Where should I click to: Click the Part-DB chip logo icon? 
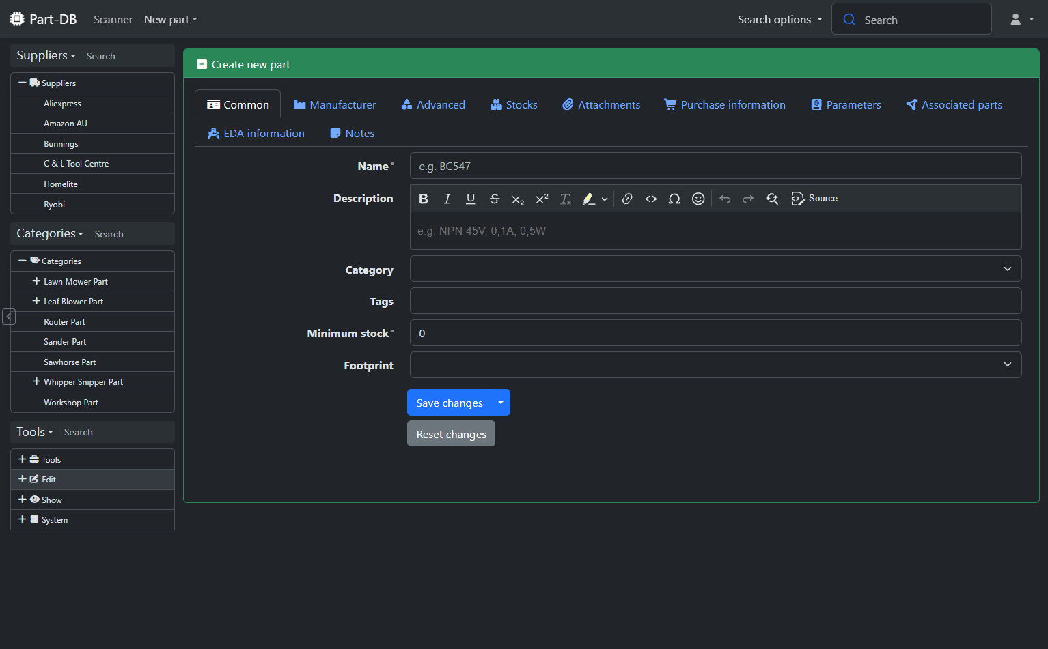pos(17,19)
